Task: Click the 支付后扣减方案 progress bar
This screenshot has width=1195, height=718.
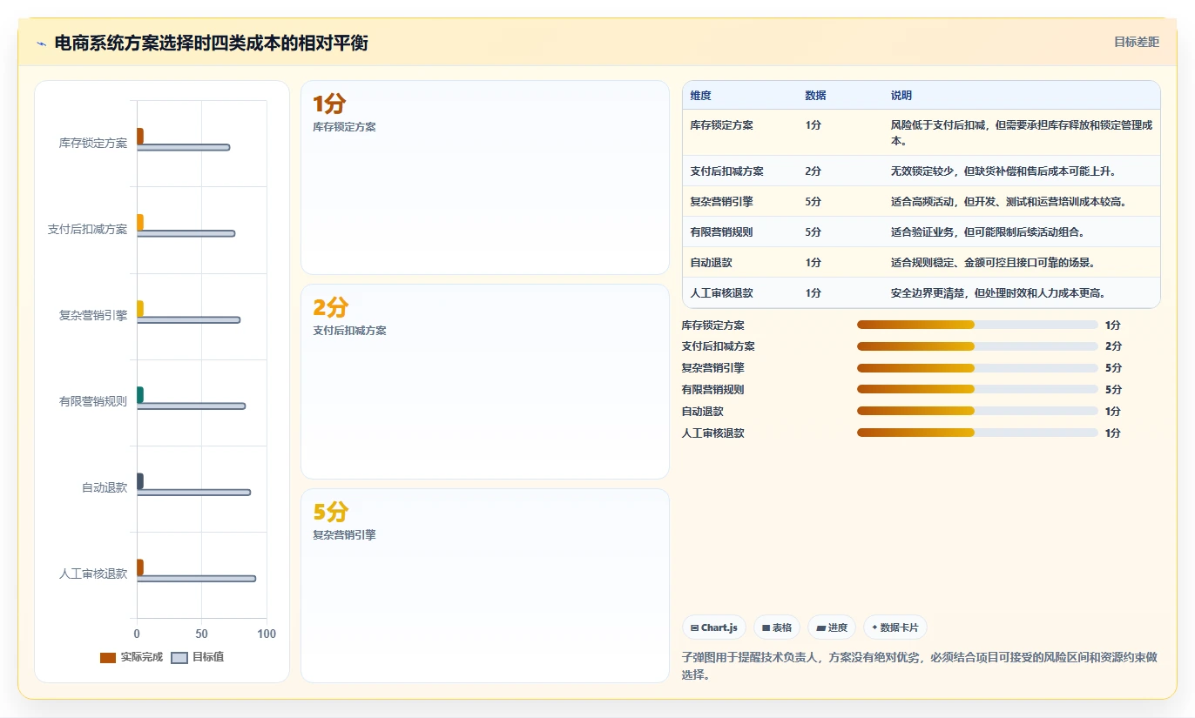Action: pyautogui.click(x=977, y=346)
